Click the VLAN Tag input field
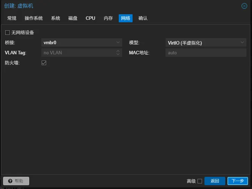 (78, 53)
